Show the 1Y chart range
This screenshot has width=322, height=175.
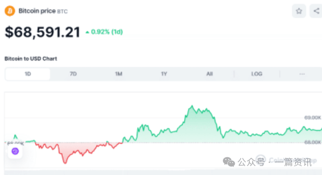pyautogui.click(x=164, y=74)
